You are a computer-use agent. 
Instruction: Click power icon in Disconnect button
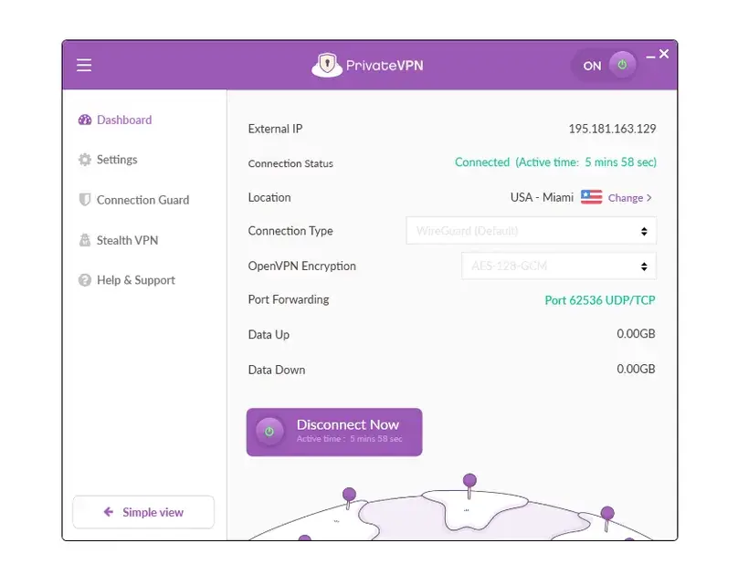pyautogui.click(x=269, y=432)
